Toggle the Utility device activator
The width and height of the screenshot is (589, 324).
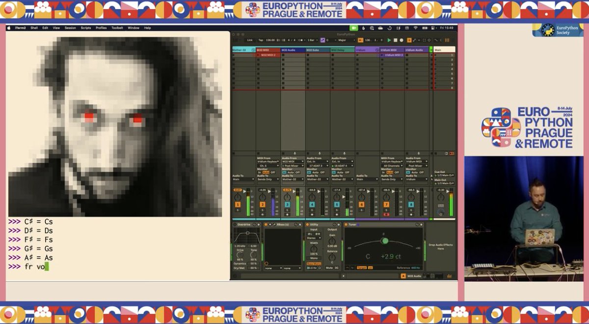click(x=307, y=224)
